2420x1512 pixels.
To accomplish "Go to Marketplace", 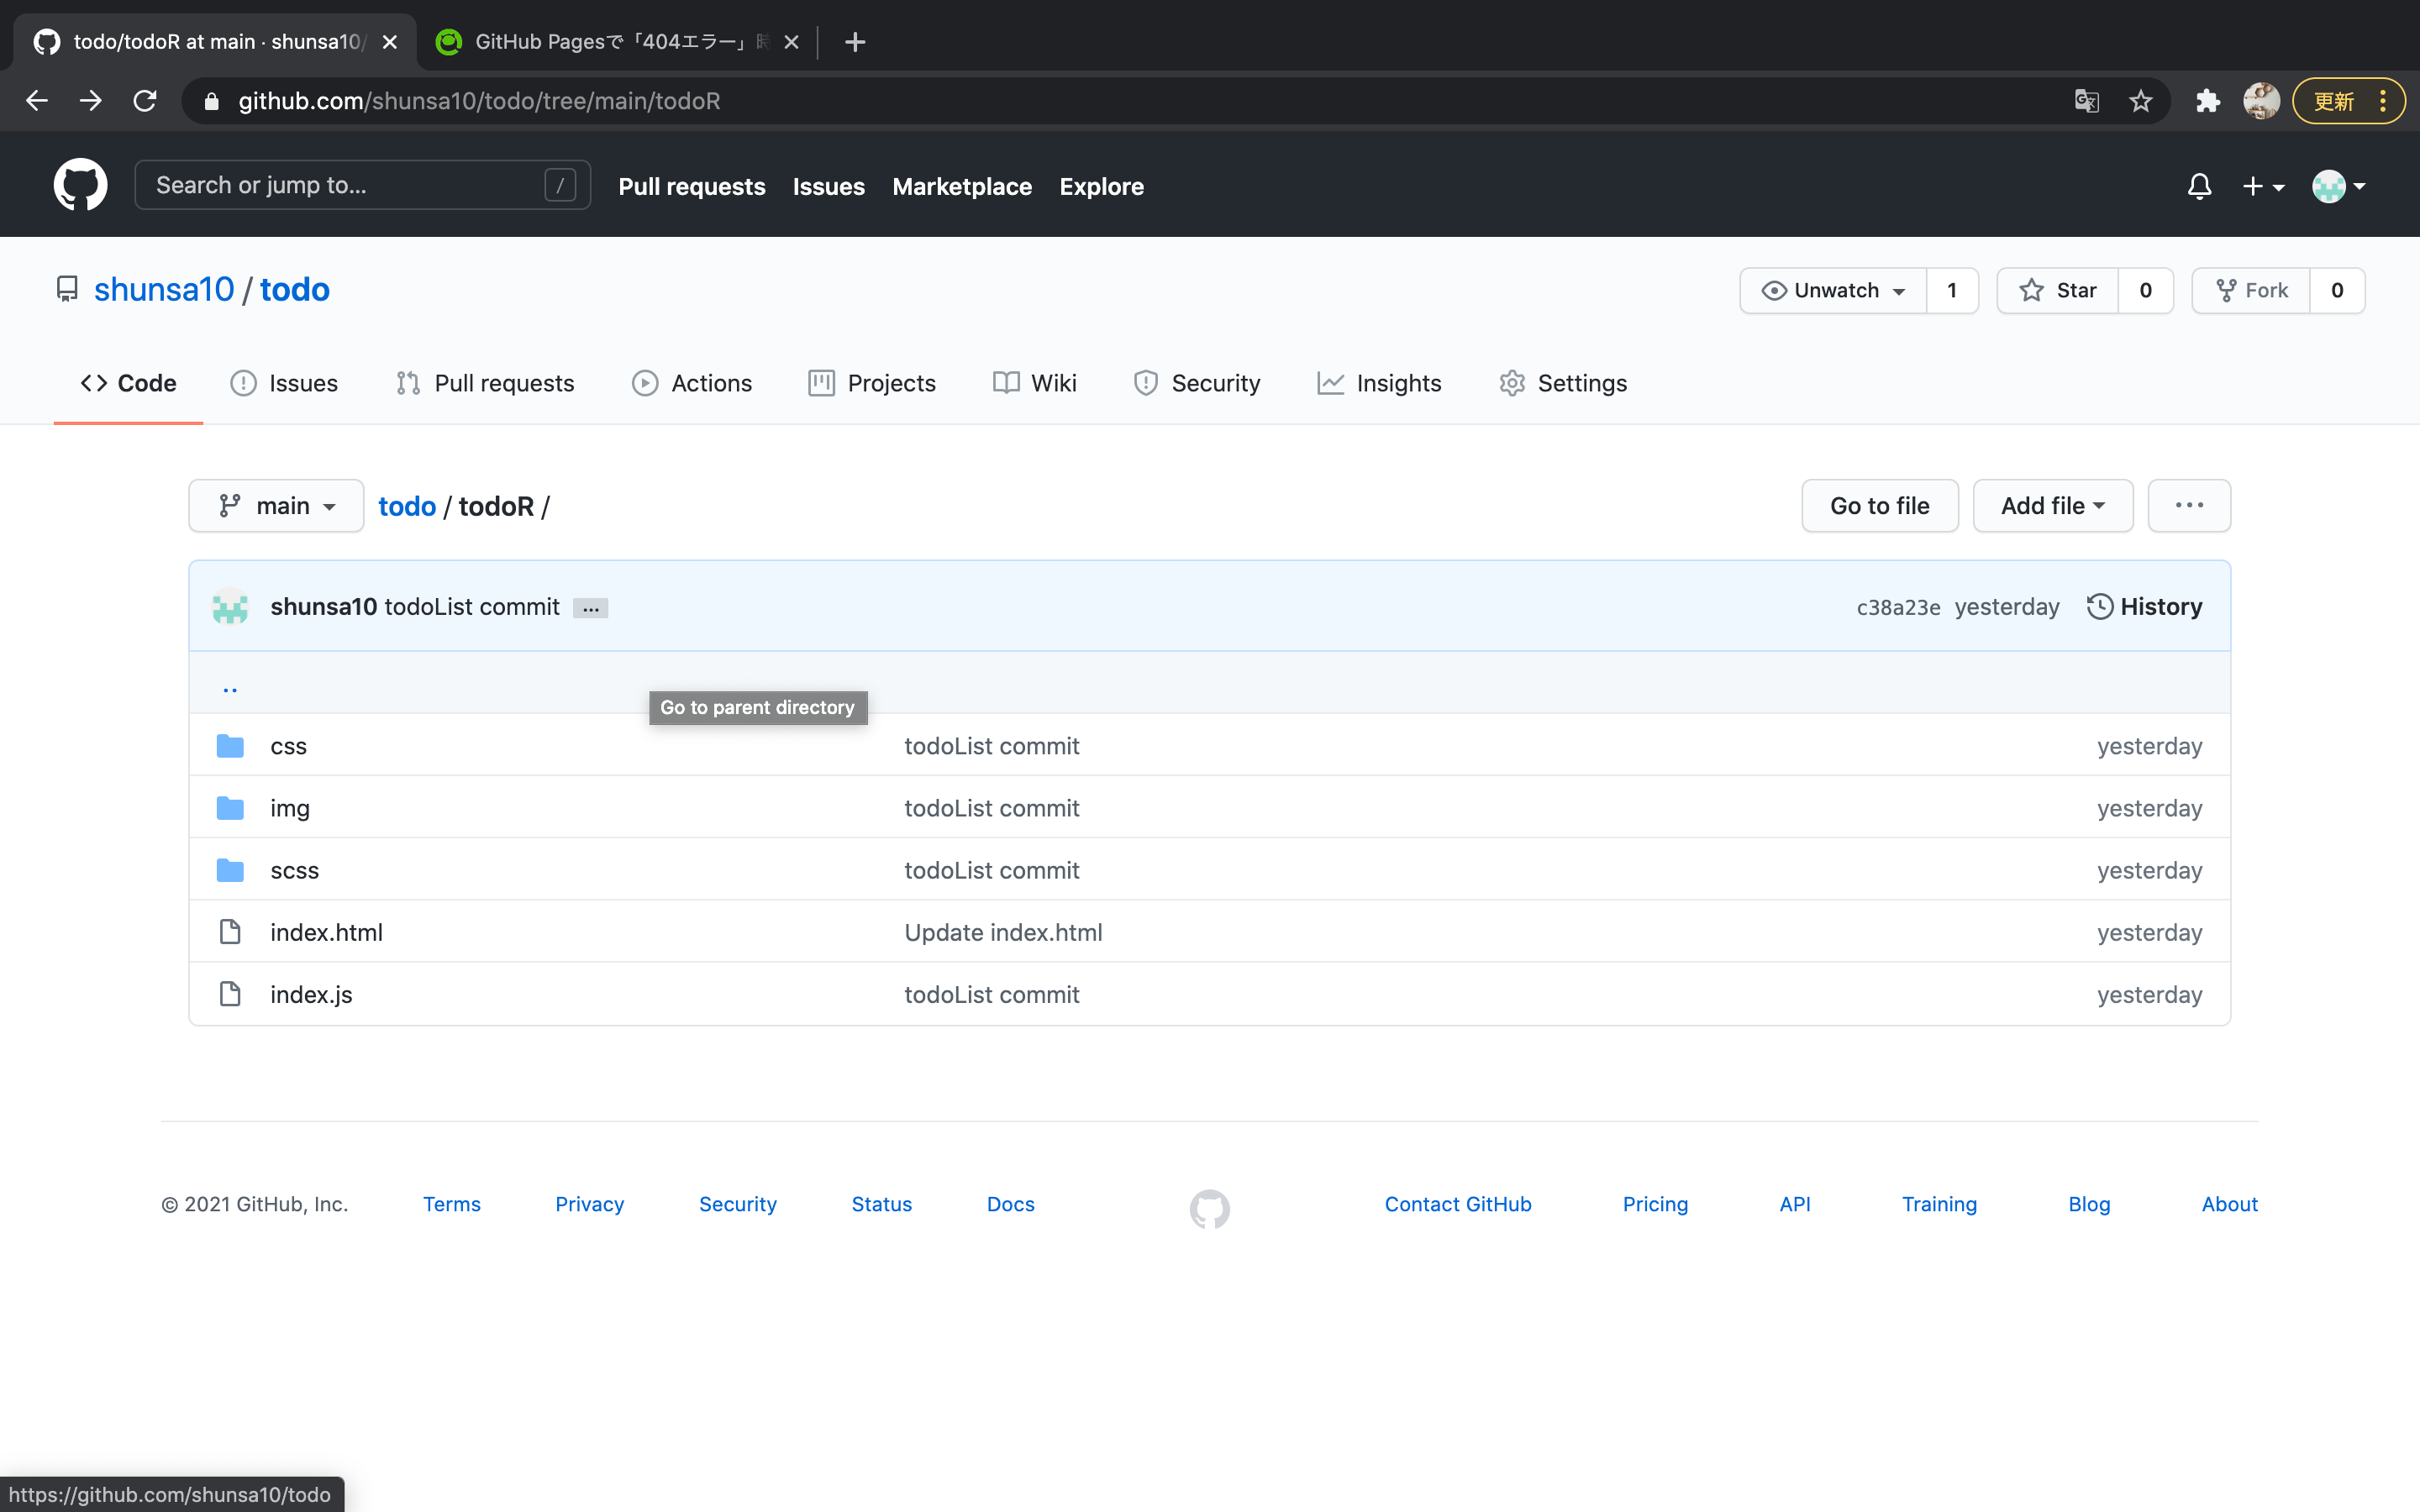I will (x=962, y=186).
